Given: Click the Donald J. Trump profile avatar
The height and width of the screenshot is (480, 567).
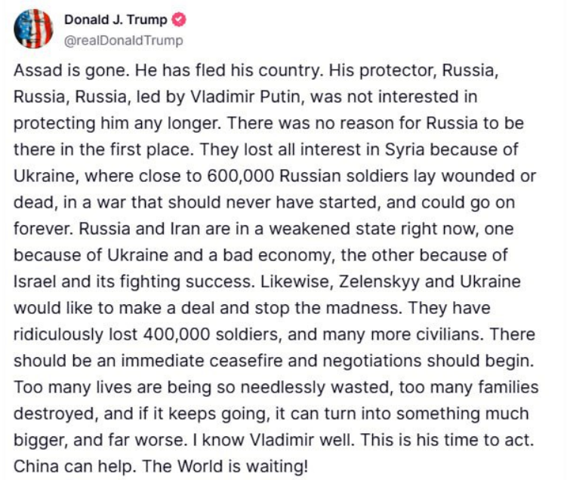Looking at the screenshot, I should click(x=32, y=29).
